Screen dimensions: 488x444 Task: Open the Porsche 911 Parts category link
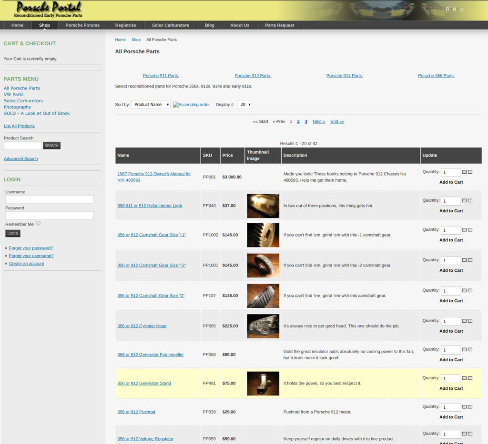point(161,76)
